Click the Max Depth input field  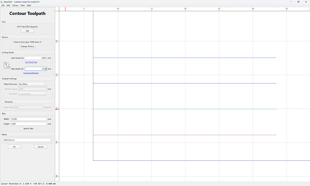36,69
